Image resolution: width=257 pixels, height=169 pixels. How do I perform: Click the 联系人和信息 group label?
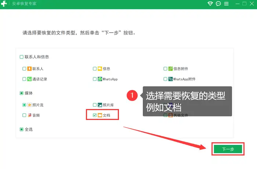click(x=37, y=57)
